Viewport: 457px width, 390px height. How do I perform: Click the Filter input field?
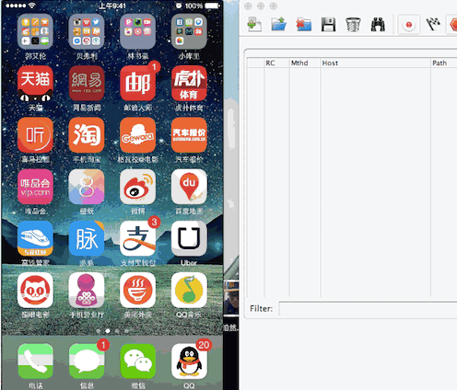coord(368,308)
